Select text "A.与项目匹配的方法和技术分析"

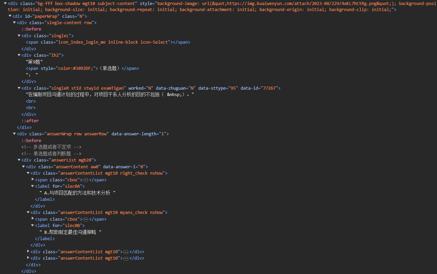(x=78, y=193)
